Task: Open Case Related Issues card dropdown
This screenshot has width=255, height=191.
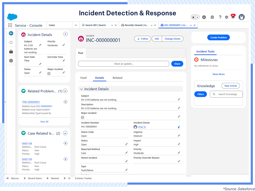Action: tap(65, 133)
